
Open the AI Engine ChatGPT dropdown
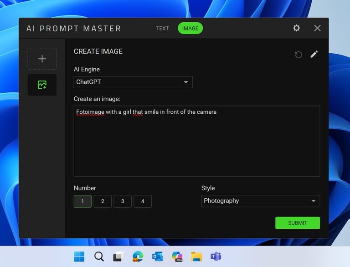[x=133, y=82]
